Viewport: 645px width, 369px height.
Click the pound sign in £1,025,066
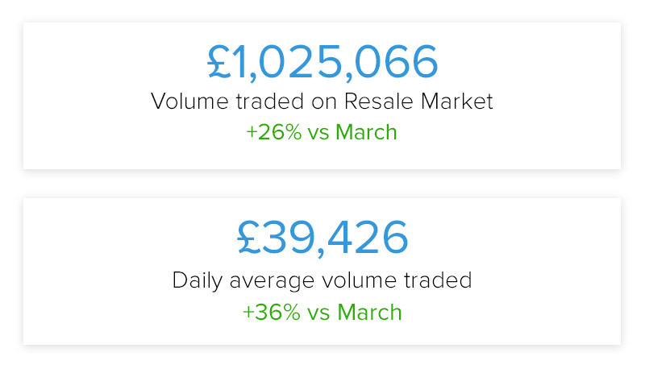(x=219, y=62)
